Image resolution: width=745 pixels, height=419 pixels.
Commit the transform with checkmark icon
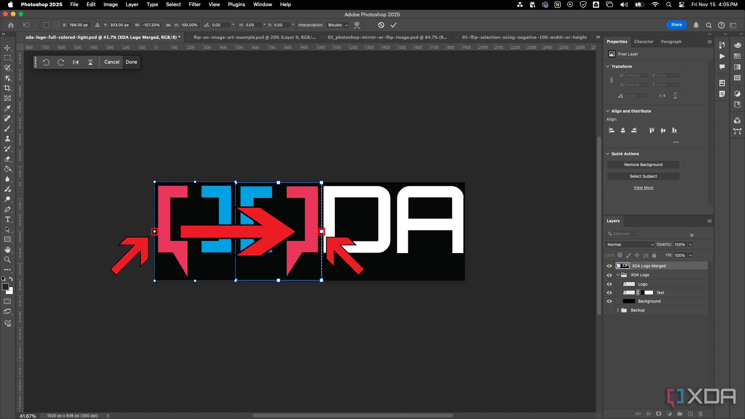(x=393, y=25)
